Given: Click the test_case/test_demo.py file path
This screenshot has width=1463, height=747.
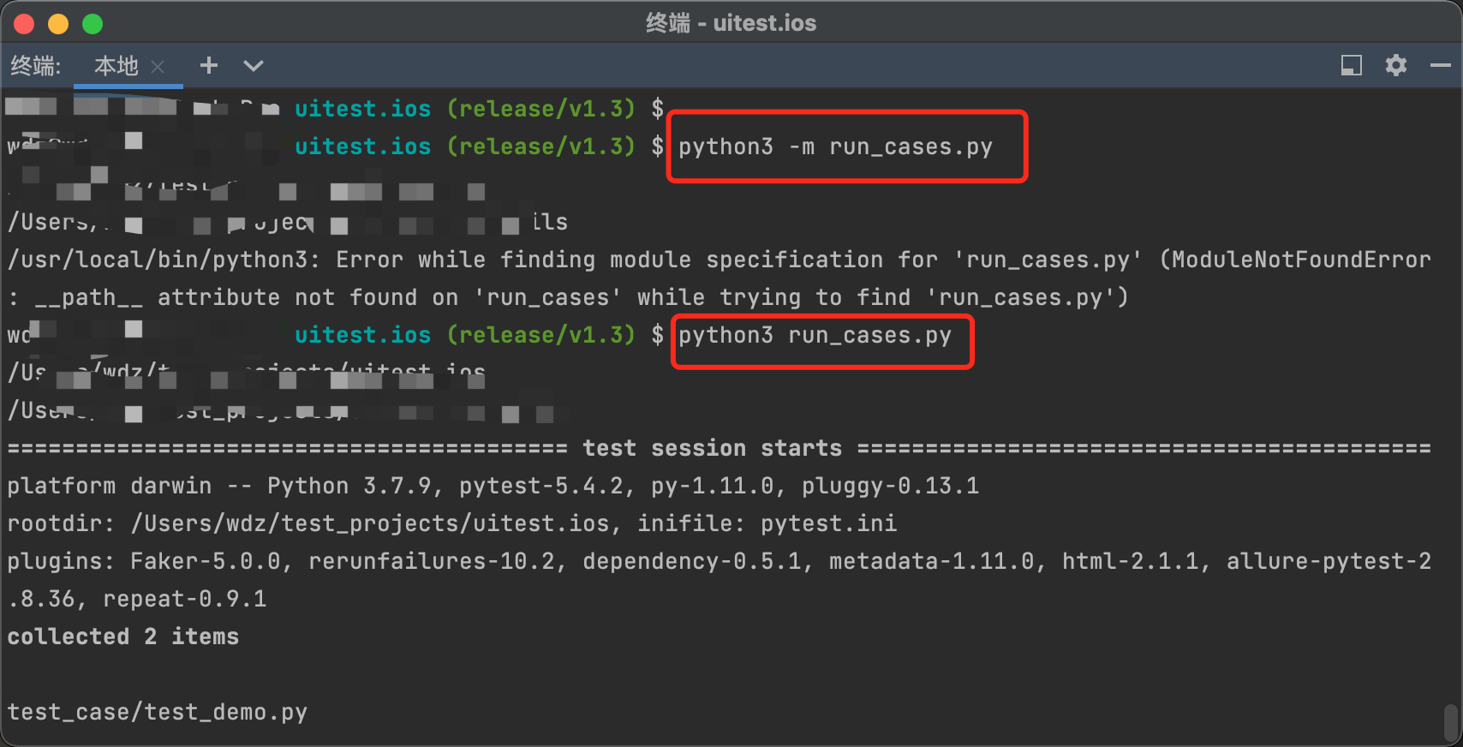Looking at the screenshot, I should (x=158, y=712).
